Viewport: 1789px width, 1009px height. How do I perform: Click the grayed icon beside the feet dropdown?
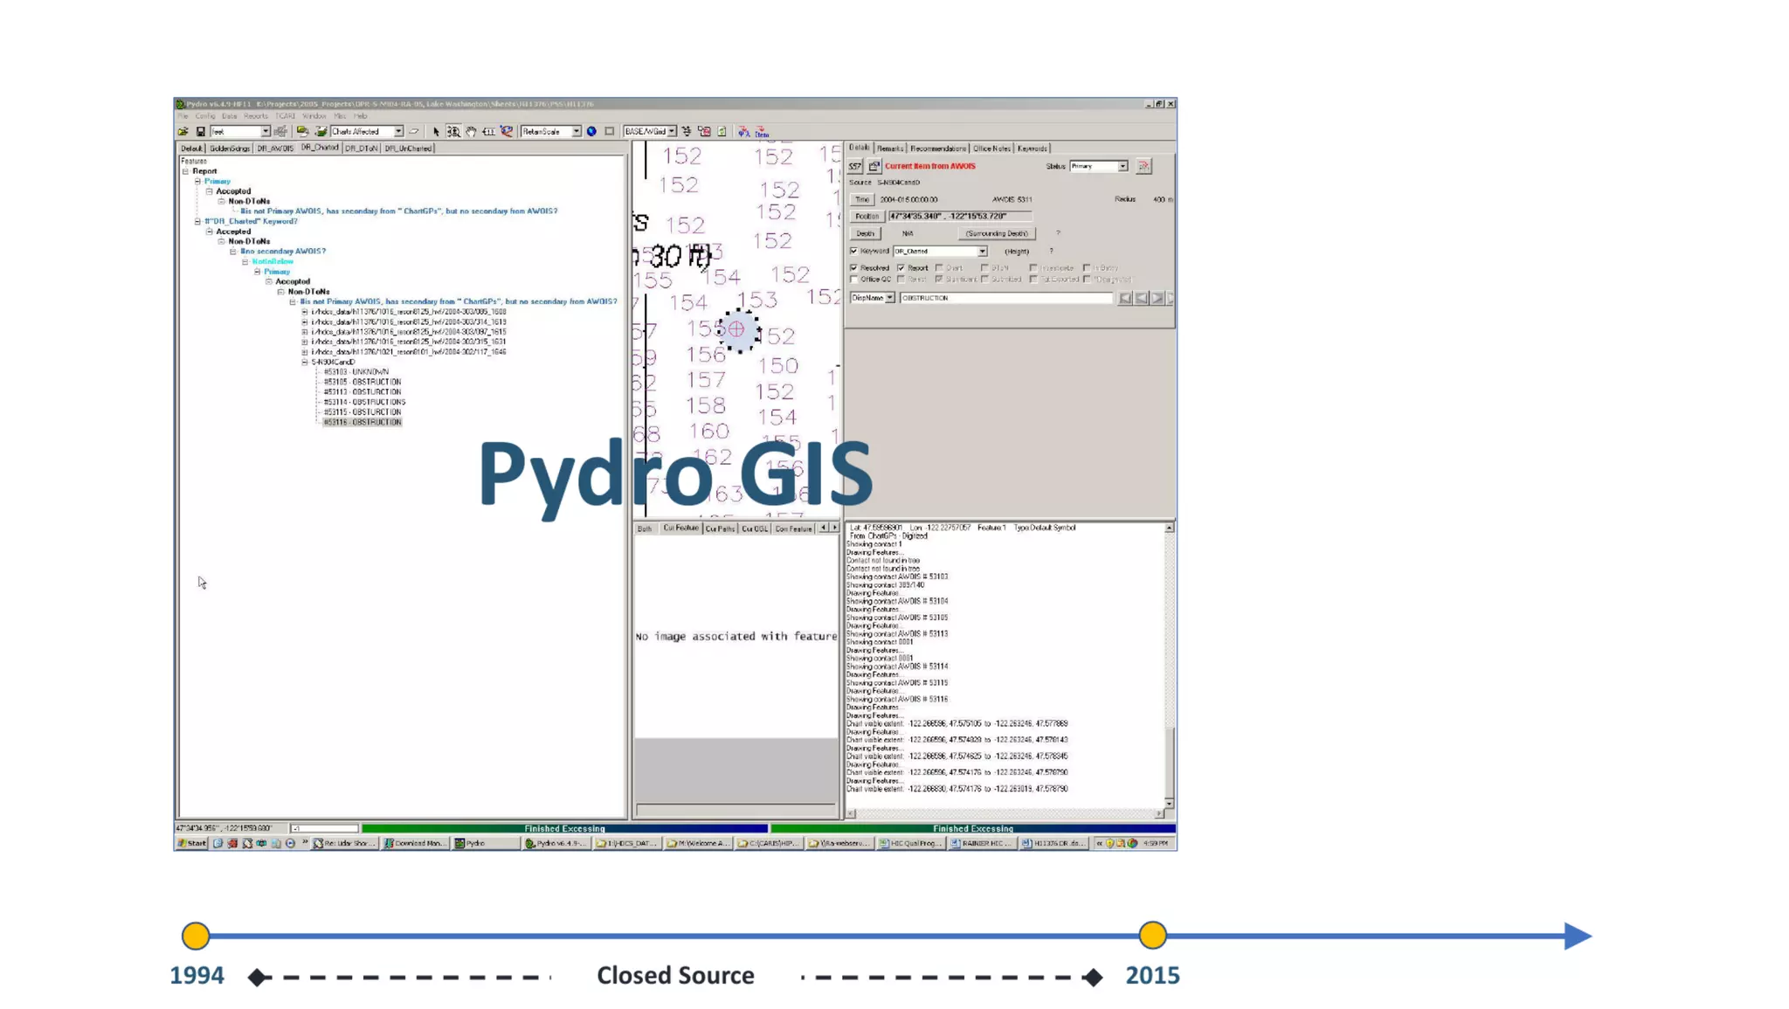(x=280, y=132)
